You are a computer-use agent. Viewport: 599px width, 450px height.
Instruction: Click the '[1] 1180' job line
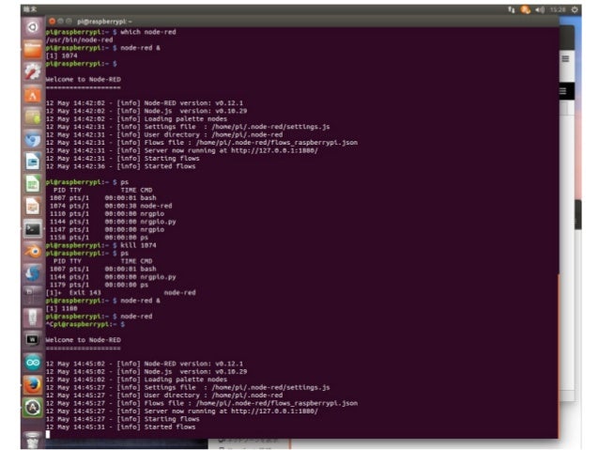(x=62, y=308)
